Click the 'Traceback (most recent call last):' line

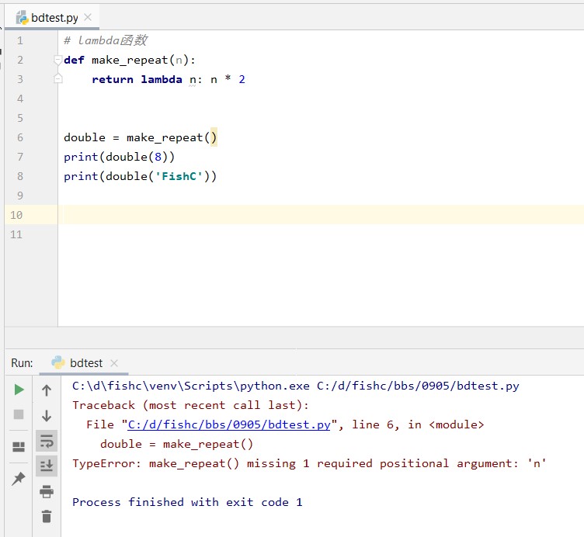[x=190, y=405]
